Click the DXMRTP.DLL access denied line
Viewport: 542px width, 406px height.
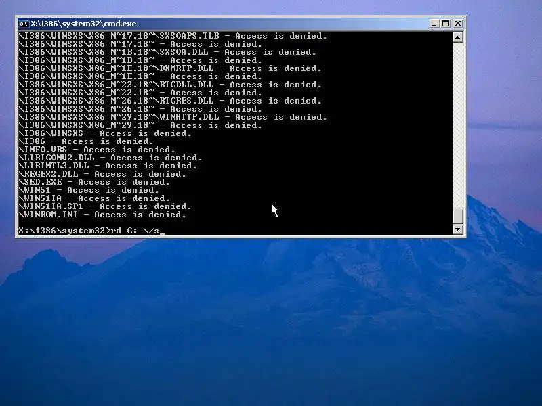[170, 68]
